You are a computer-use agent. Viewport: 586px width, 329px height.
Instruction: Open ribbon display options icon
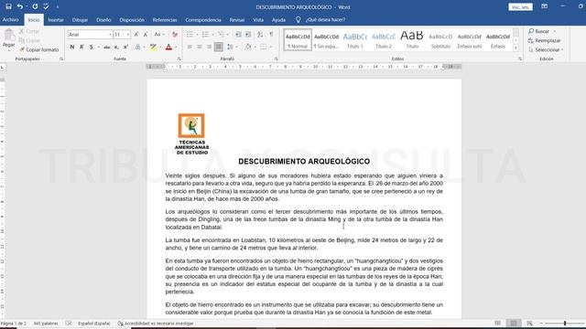point(545,6)
